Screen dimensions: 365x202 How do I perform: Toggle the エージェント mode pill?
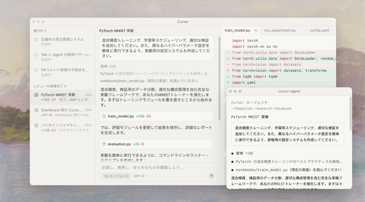tap(116, 176)
